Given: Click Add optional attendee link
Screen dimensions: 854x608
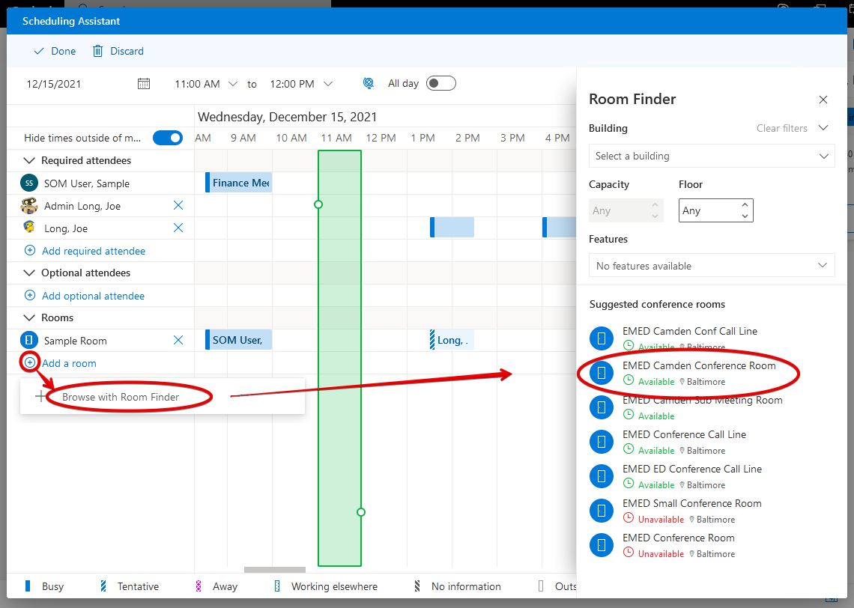Looking at the screenshot, I should pyautogui.click(x=93, y=296).
